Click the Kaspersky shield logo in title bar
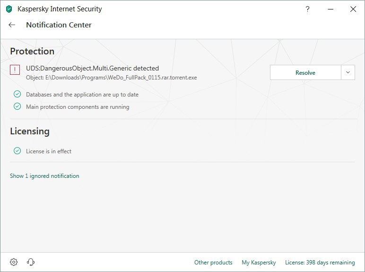This screenshot has height=272, width=365. click(9, 9)
